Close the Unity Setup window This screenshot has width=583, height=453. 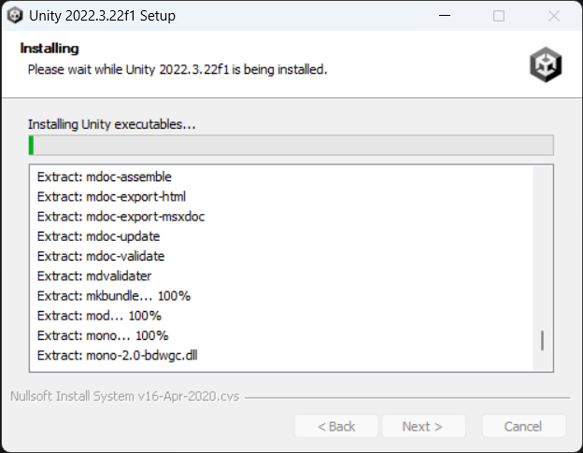tap(554, 16)
